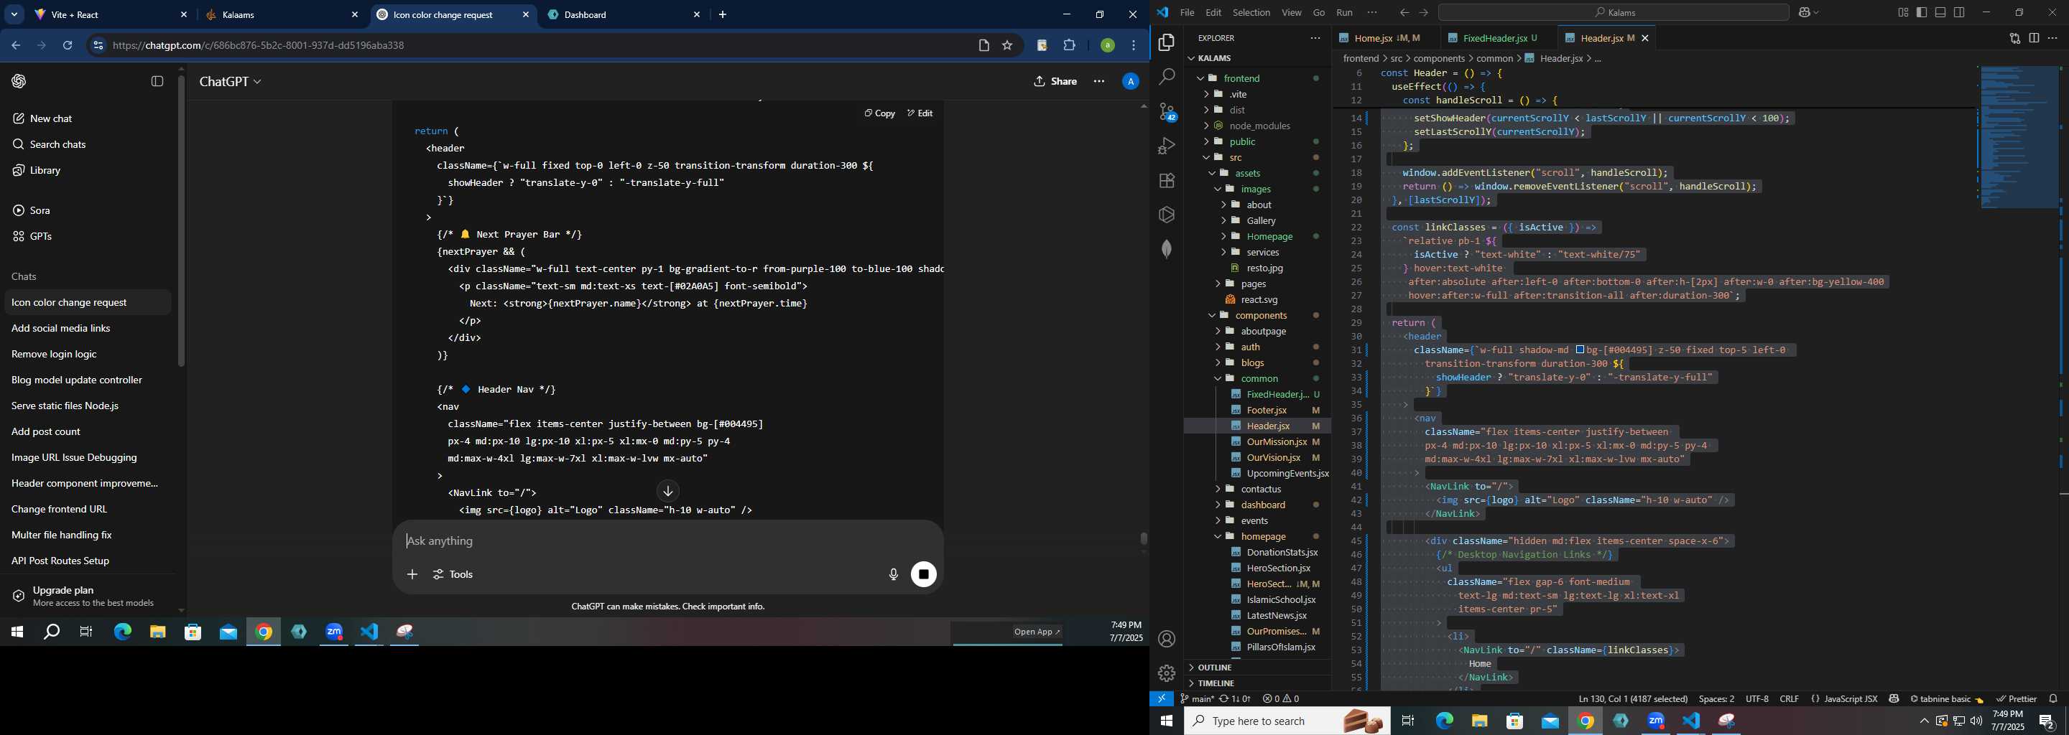Screen dimensions: 2069x735
Task: Open the Selection menu in VS Code
Action: (x=1251, y=13)
